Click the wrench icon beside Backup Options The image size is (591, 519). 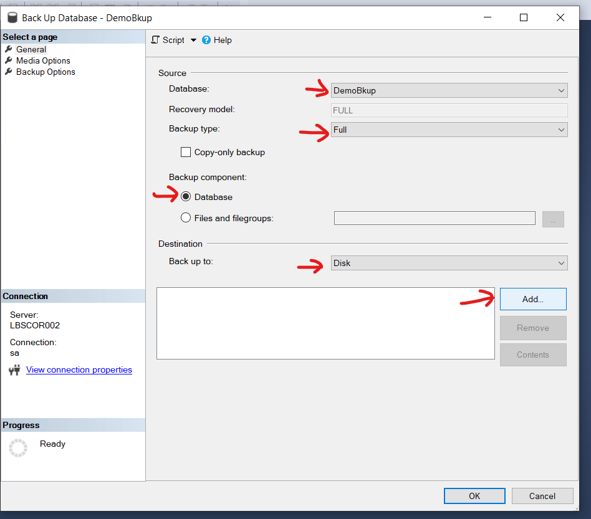9,72
